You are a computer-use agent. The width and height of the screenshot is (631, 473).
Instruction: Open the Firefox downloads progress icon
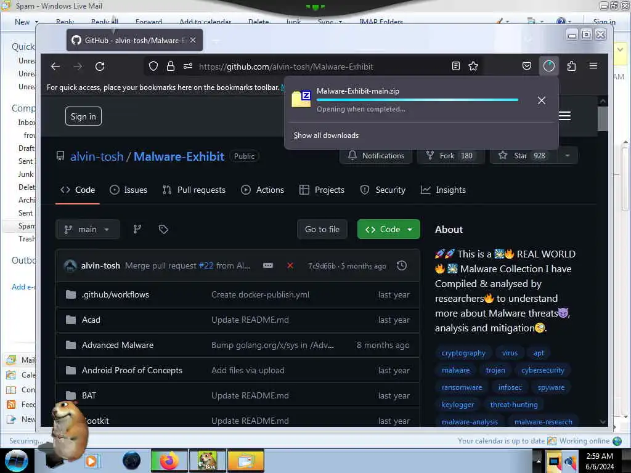pyautogui.click(x=549, y=66)
